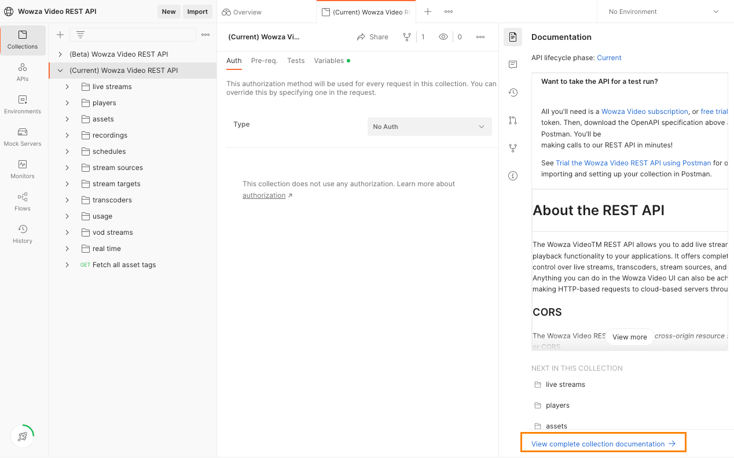Expand the stream sources folder
Viewport: 734px width, 458px height.
coord(67,168)
